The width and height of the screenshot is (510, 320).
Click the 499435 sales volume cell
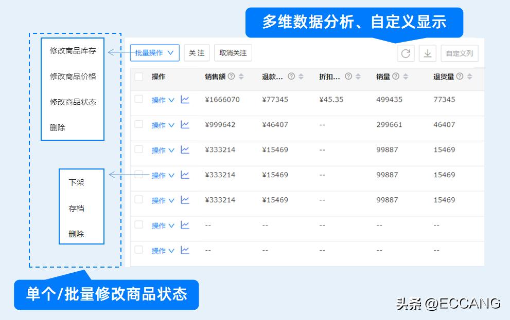[390, 100]
